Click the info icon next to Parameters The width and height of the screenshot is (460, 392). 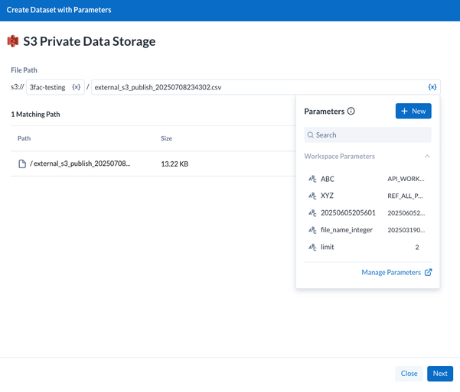[x=351, y=111]
